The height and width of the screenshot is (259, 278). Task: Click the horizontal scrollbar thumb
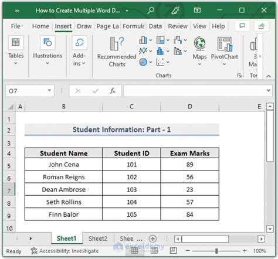pos(205,239)
